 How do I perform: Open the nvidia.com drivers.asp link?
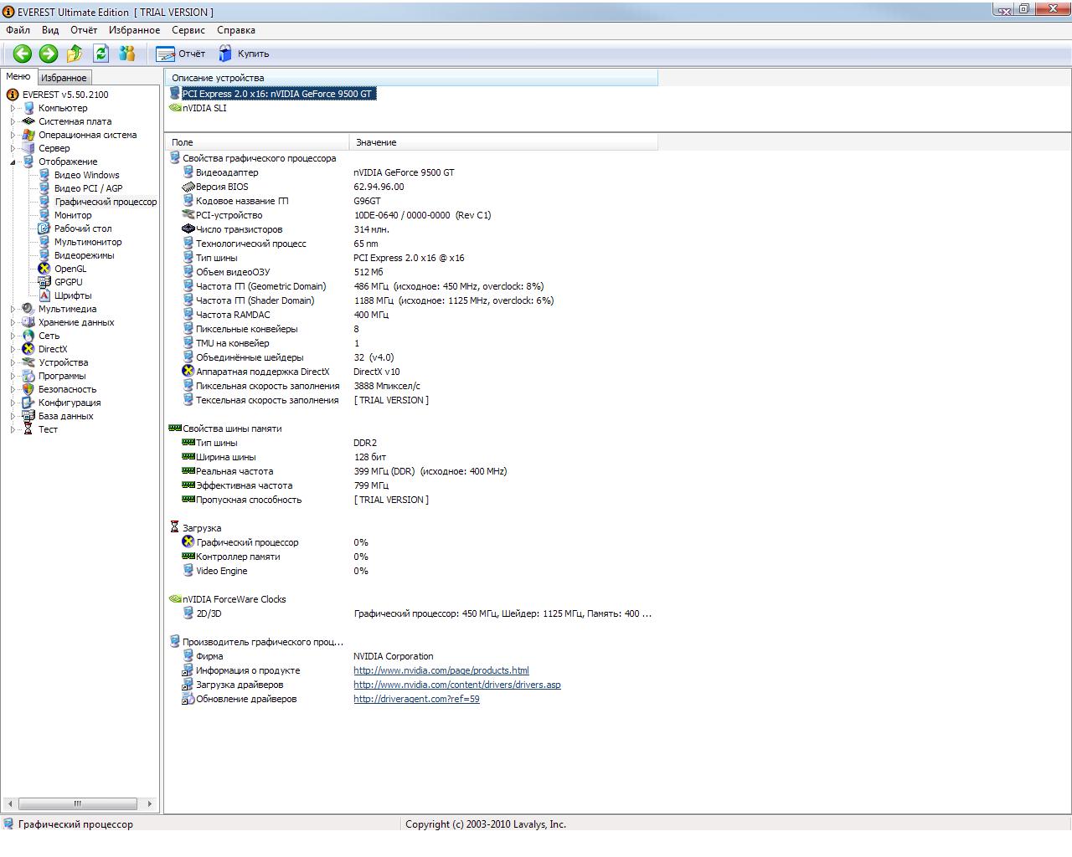(457, 685)
